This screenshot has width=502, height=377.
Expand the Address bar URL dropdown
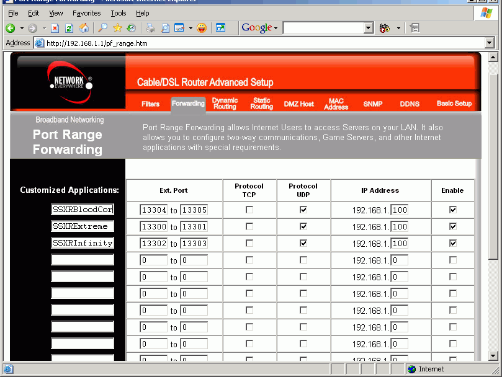tap(489, 43)
